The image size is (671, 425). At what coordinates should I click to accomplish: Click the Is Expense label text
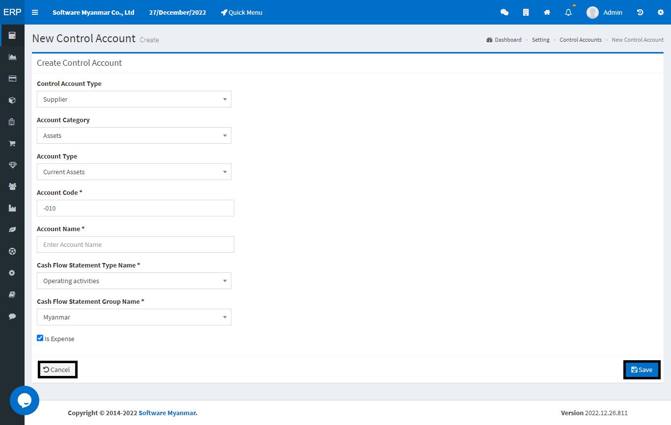[x=59, y=339]
